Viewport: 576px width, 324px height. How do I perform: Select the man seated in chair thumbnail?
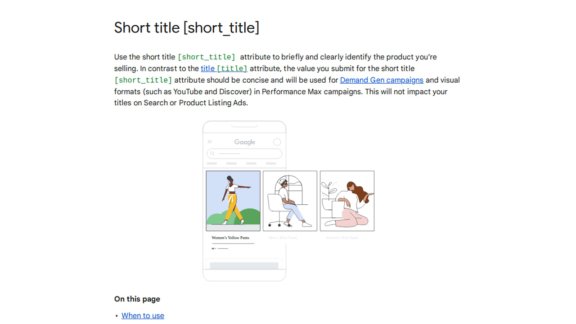290,201
